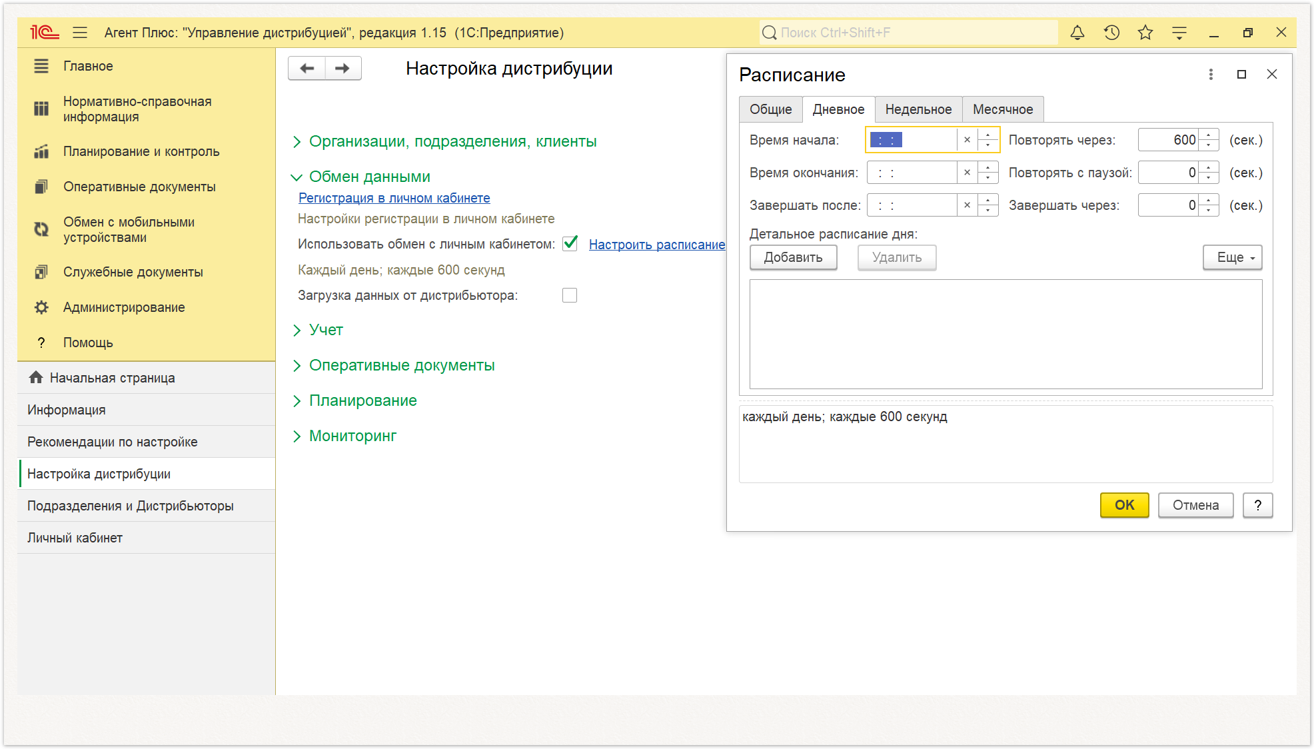
Task: Click Главное section icon
Action: tap(41, 66)
